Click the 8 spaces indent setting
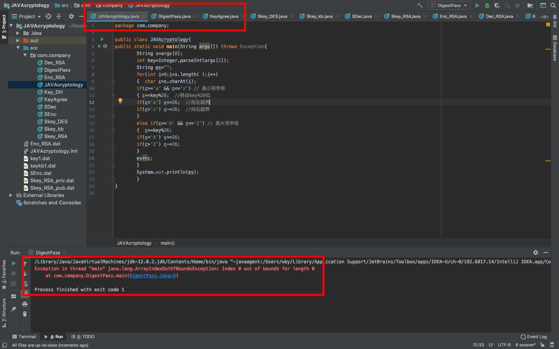This screenshot has height=349, width=559. click(525, 345)
